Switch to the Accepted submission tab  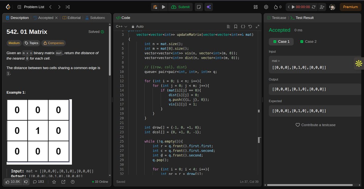click(43, 18)
